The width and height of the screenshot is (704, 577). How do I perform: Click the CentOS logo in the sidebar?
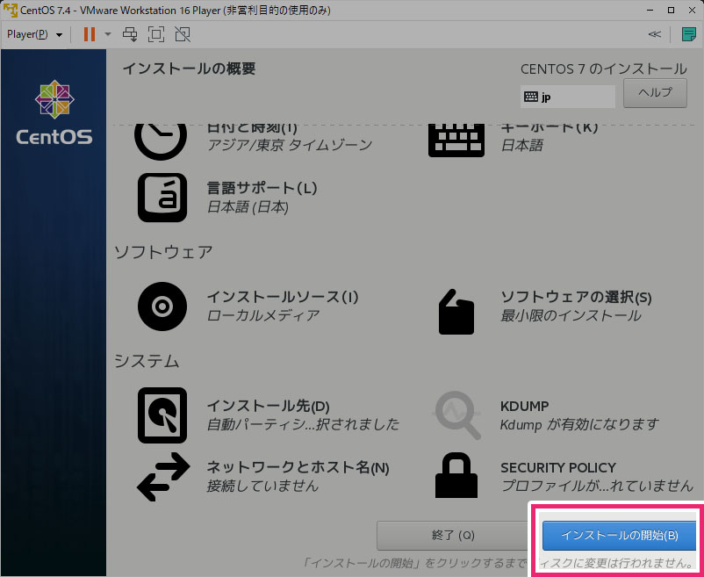point(54,112)
